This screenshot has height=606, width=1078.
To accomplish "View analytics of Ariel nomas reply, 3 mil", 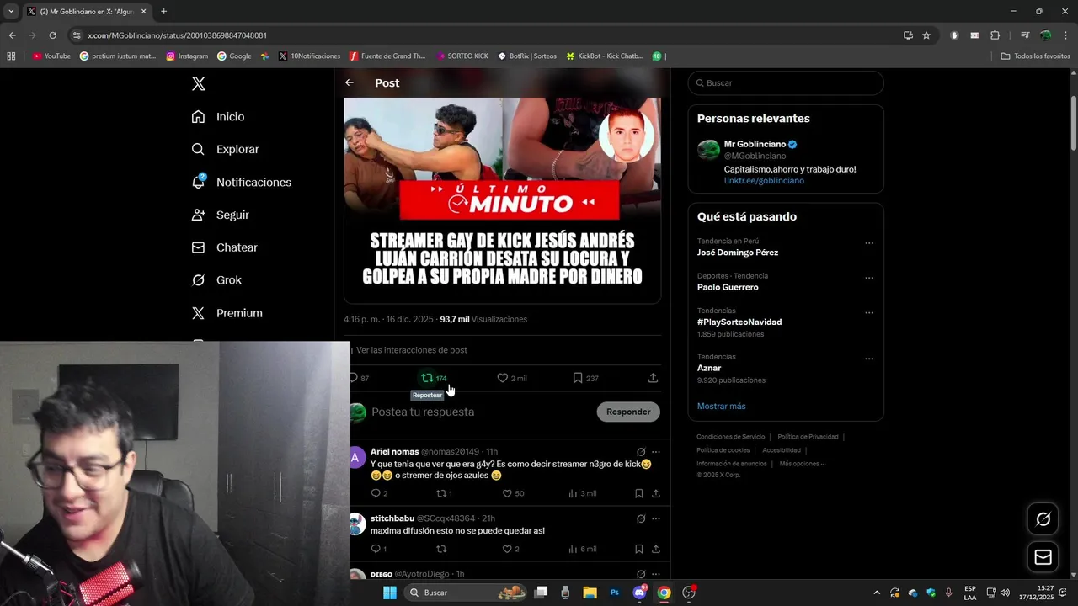I will 582,493.
